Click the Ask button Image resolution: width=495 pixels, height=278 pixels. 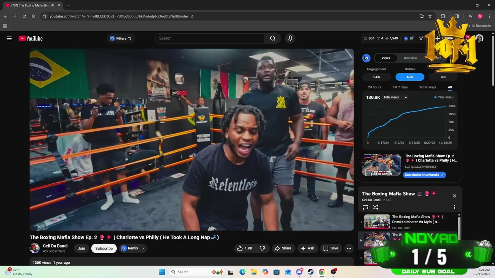307,248
